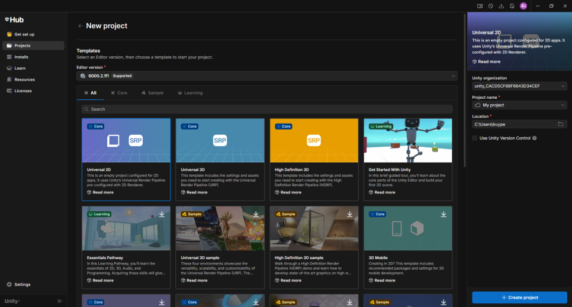
Task: Expand the Unity organization dropdown
Action: [519, 86]
